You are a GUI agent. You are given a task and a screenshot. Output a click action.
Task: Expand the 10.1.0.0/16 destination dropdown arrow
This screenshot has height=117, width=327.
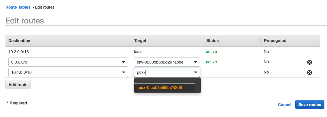(x=124, y=72)
